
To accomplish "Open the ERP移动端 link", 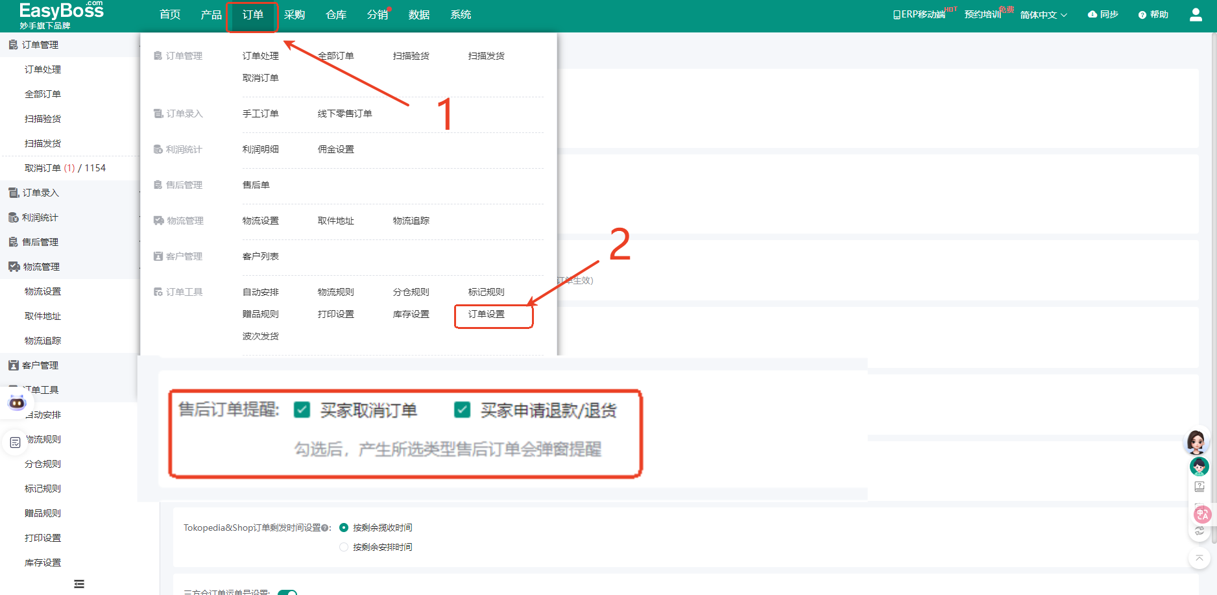I will (x=919, y=14).
